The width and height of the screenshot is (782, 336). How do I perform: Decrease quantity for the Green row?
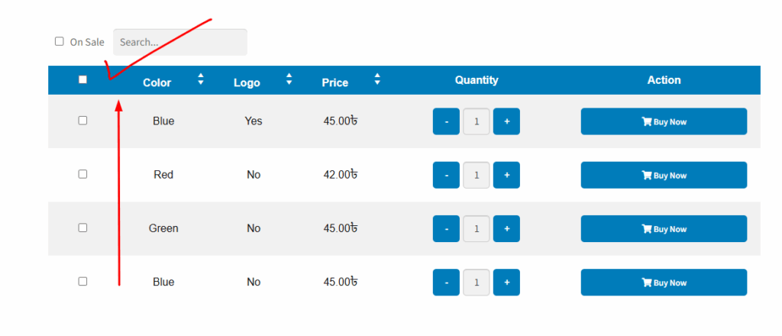click(x=446, y=229)
